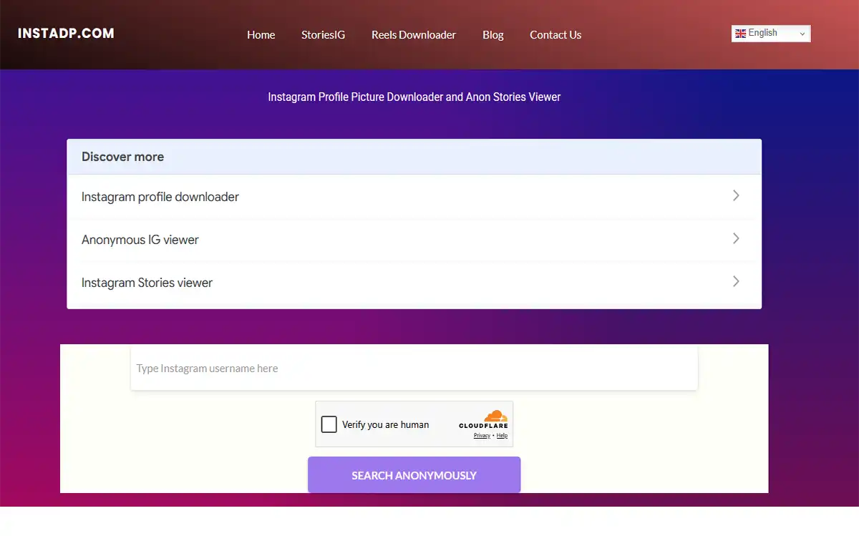Viewport: 859px width, 536px height.
Task: Open the Contact Us page
Action: pyautogui.click(x=555, y=34)
